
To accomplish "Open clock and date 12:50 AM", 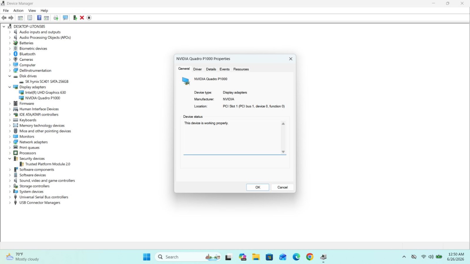I will (456, 257).
